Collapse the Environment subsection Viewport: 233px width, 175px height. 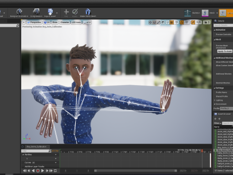(215, 104)
